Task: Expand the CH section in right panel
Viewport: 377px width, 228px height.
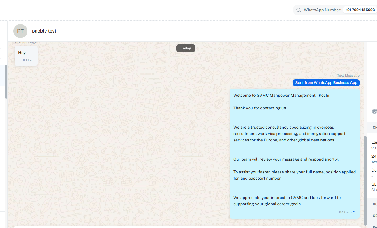Action: click(374, 128)
